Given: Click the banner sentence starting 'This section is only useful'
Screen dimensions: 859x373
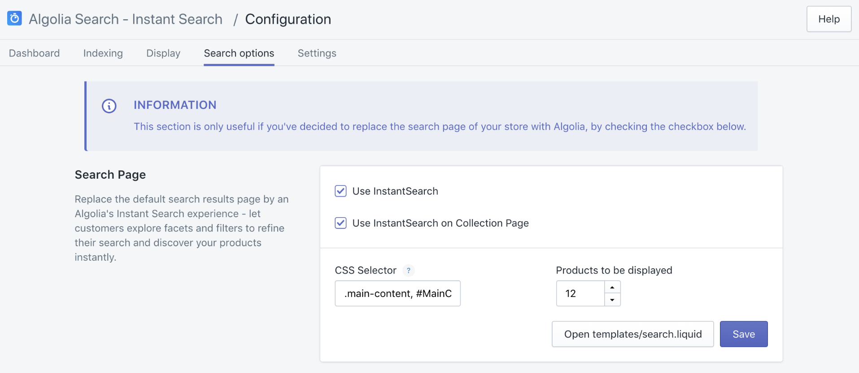Looking at the screenshot, I should point(440,127).
